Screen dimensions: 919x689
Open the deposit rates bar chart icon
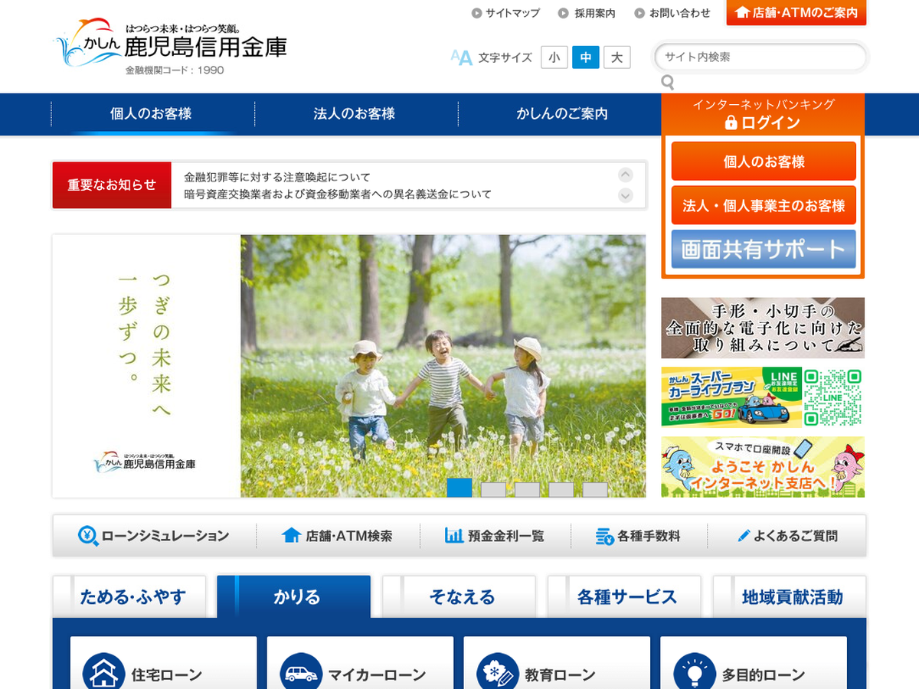click(454, 536)
